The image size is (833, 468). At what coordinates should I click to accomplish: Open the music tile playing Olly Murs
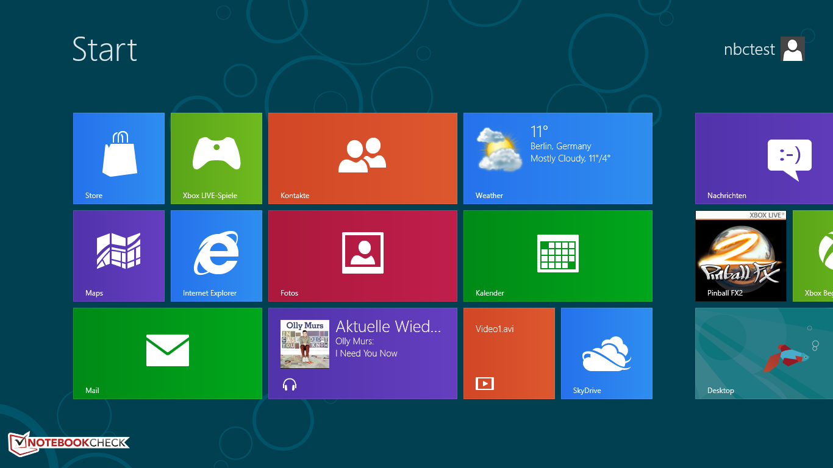[x=363, y=353]
